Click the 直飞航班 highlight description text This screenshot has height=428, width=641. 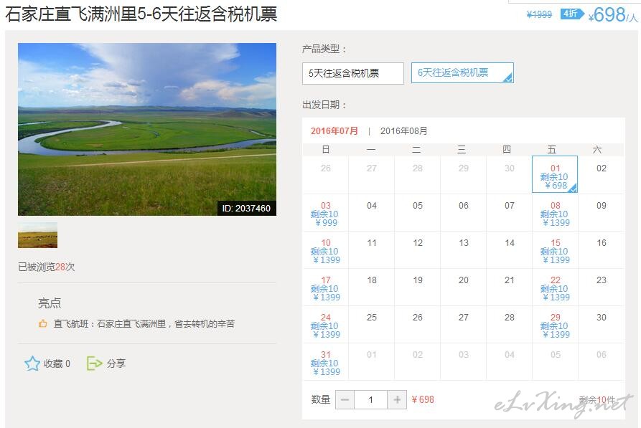pyautogui.click(x=144, y=324)
